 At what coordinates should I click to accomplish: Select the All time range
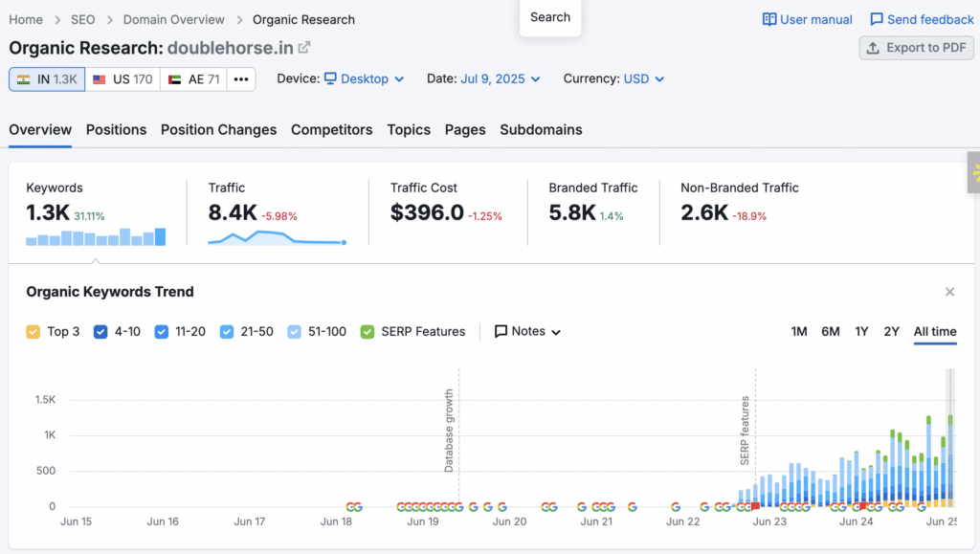tap(935, 331)
